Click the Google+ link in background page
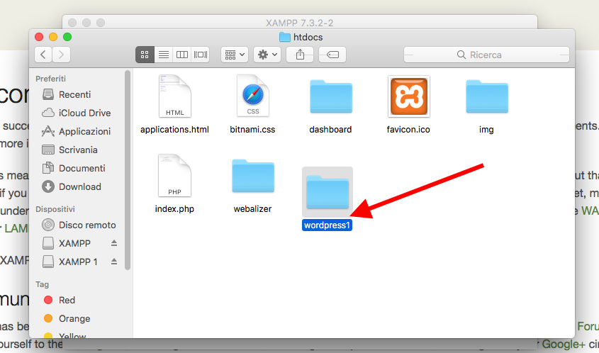Viewport: 599px width, 353px height. point(563,344)
